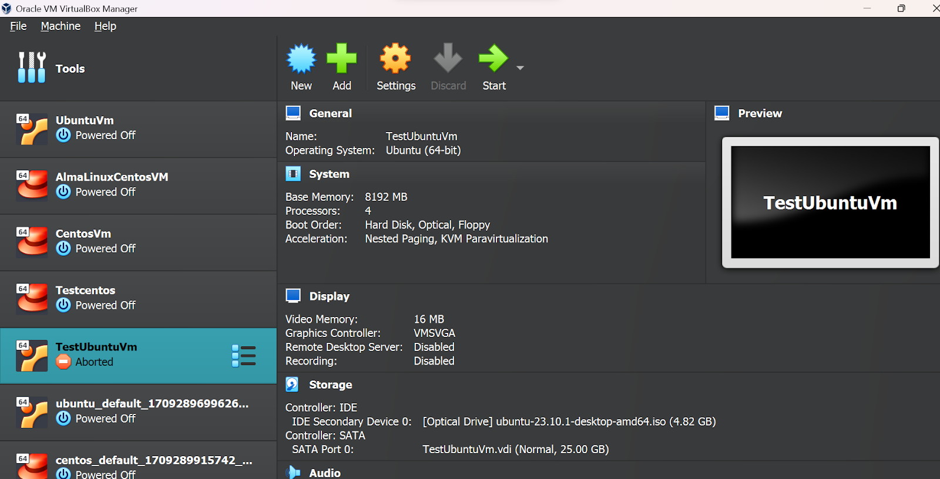Select the CentosVm machine entry
The height and width of the screenshot is (479, 940).
pos(138,242)
